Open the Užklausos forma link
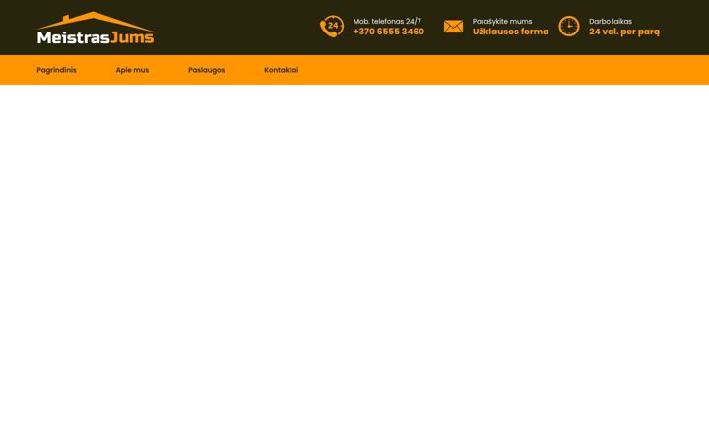Screen dimensions: 709x443 point(510,32)
